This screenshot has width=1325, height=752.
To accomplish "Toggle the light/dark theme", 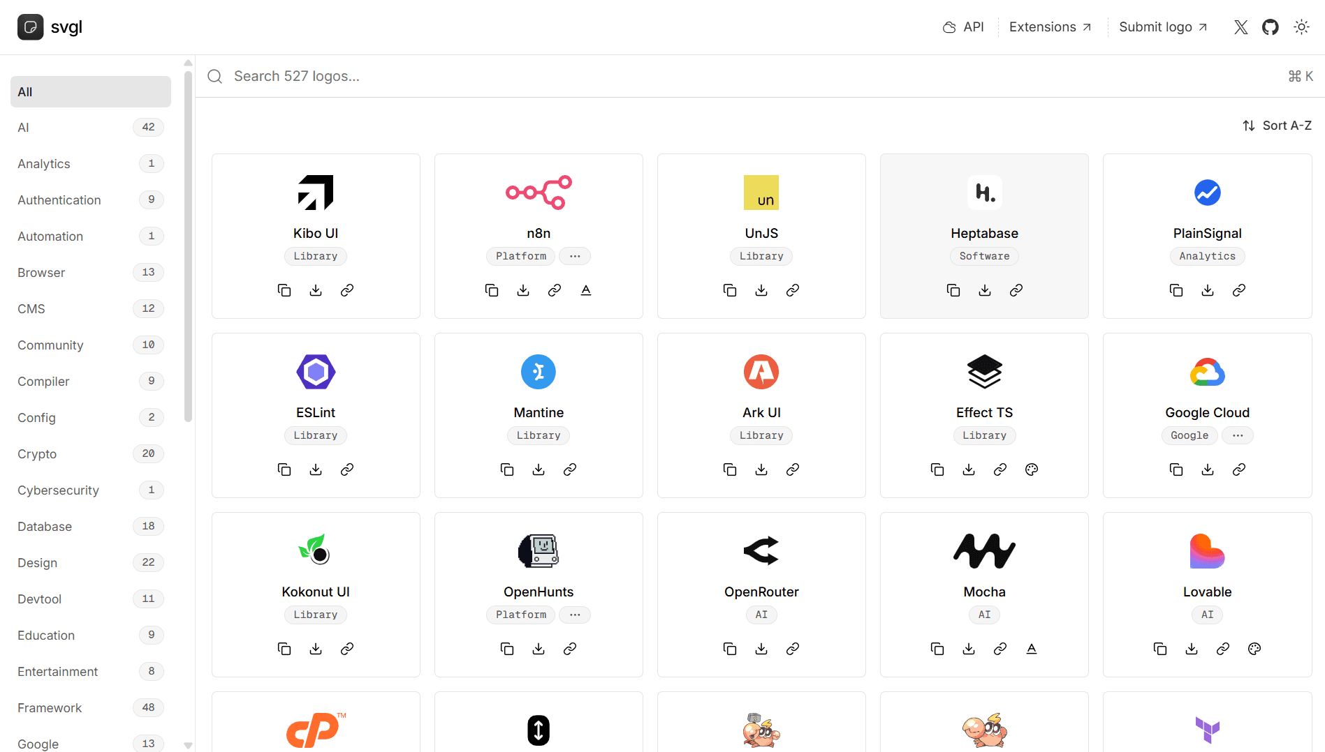I will 1301,27.
